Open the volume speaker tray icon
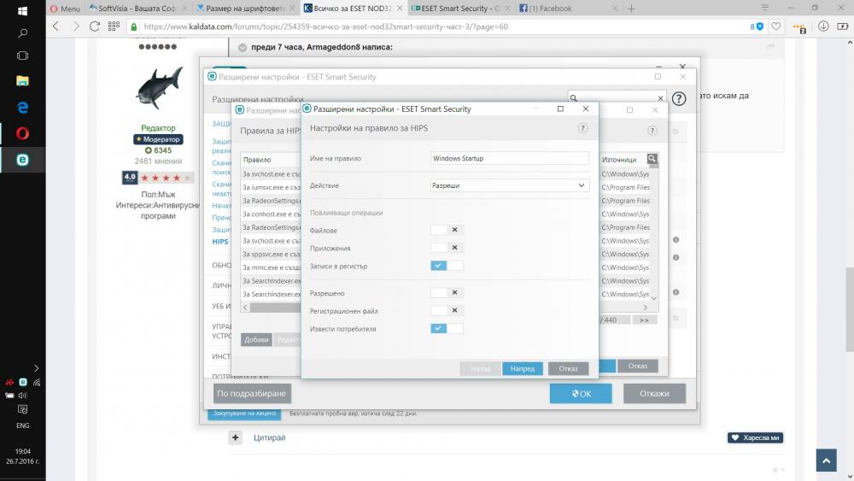 pyautogui.click(x=23, y=396)
